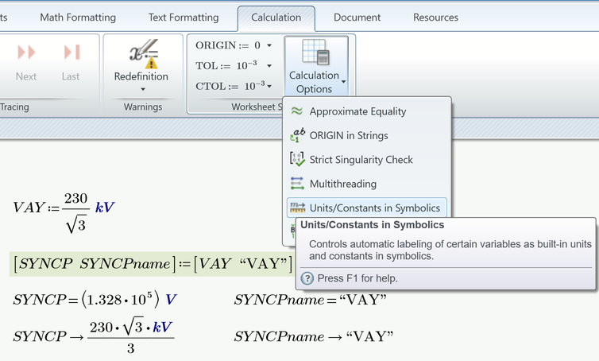Click the 'Press F1 for help.' text
This screenshot has width=599, height=361.
pyautogui.click(x=357, y=278)
